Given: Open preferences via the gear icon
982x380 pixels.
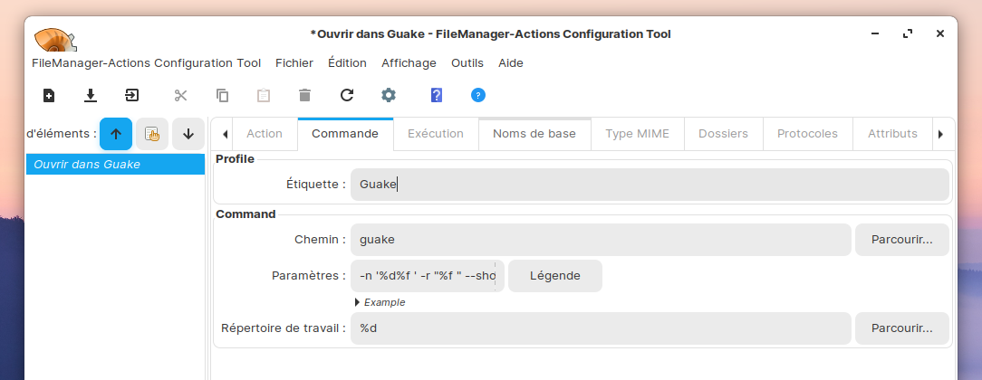Looking at the screenshot, I should click(x=389, y=95).
